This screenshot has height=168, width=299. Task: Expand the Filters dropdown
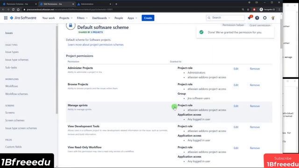tap(82, 18)
